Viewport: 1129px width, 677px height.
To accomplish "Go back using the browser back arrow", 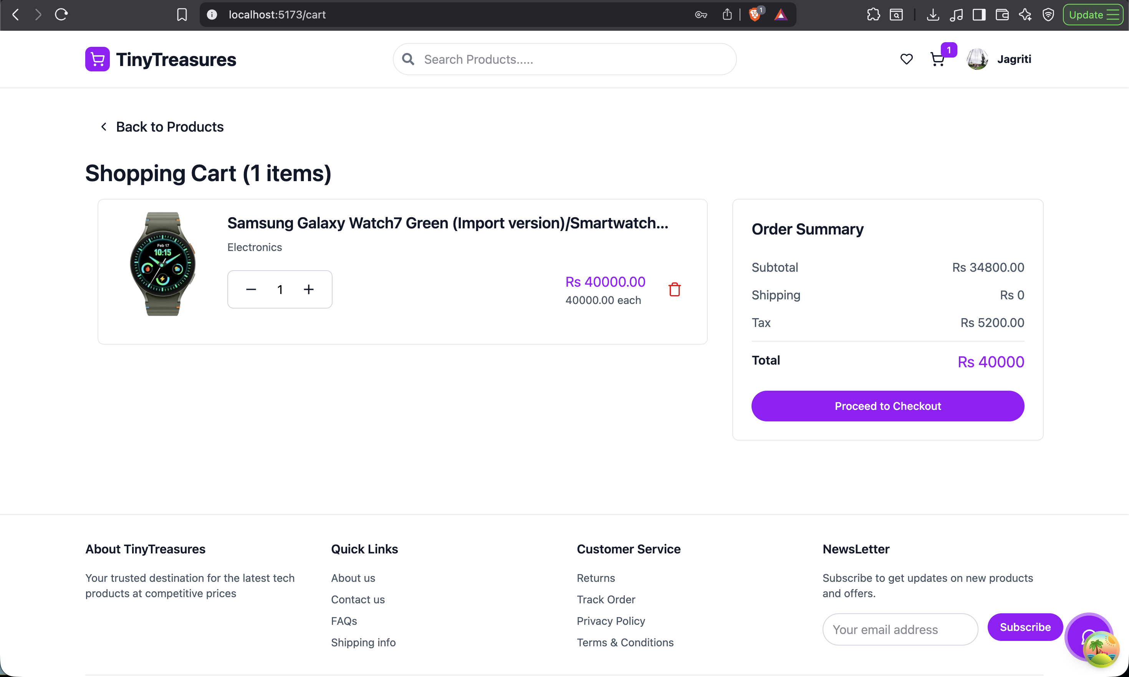I will (x=15, y=15).
